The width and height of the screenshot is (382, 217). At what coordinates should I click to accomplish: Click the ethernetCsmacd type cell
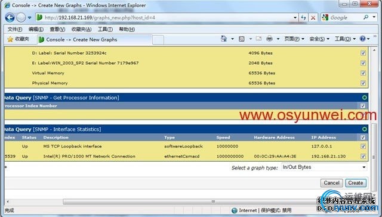[181, 156]
